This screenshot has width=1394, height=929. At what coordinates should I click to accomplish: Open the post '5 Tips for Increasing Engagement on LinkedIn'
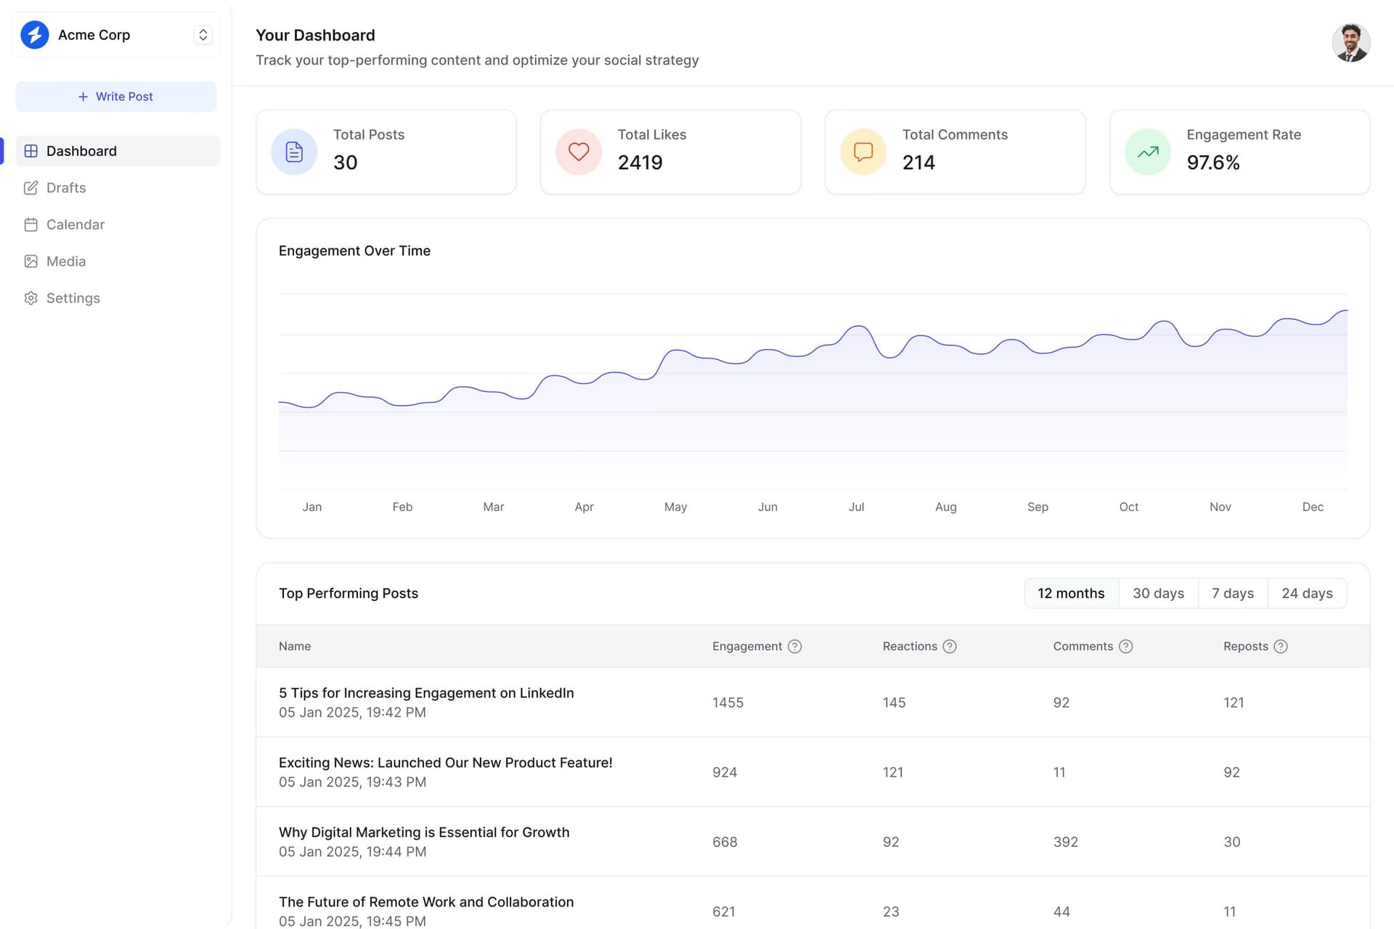click(x=426, y=693)
